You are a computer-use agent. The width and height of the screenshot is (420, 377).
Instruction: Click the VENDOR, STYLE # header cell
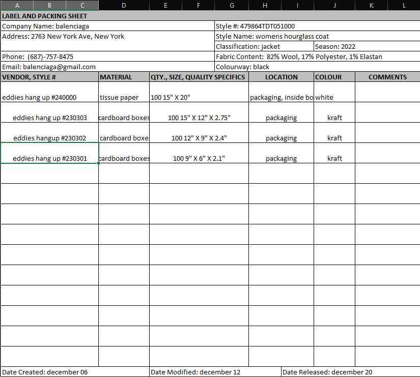click(x=49, y=77)
